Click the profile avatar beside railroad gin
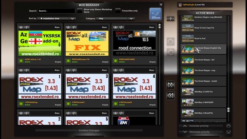 [180, 5]
